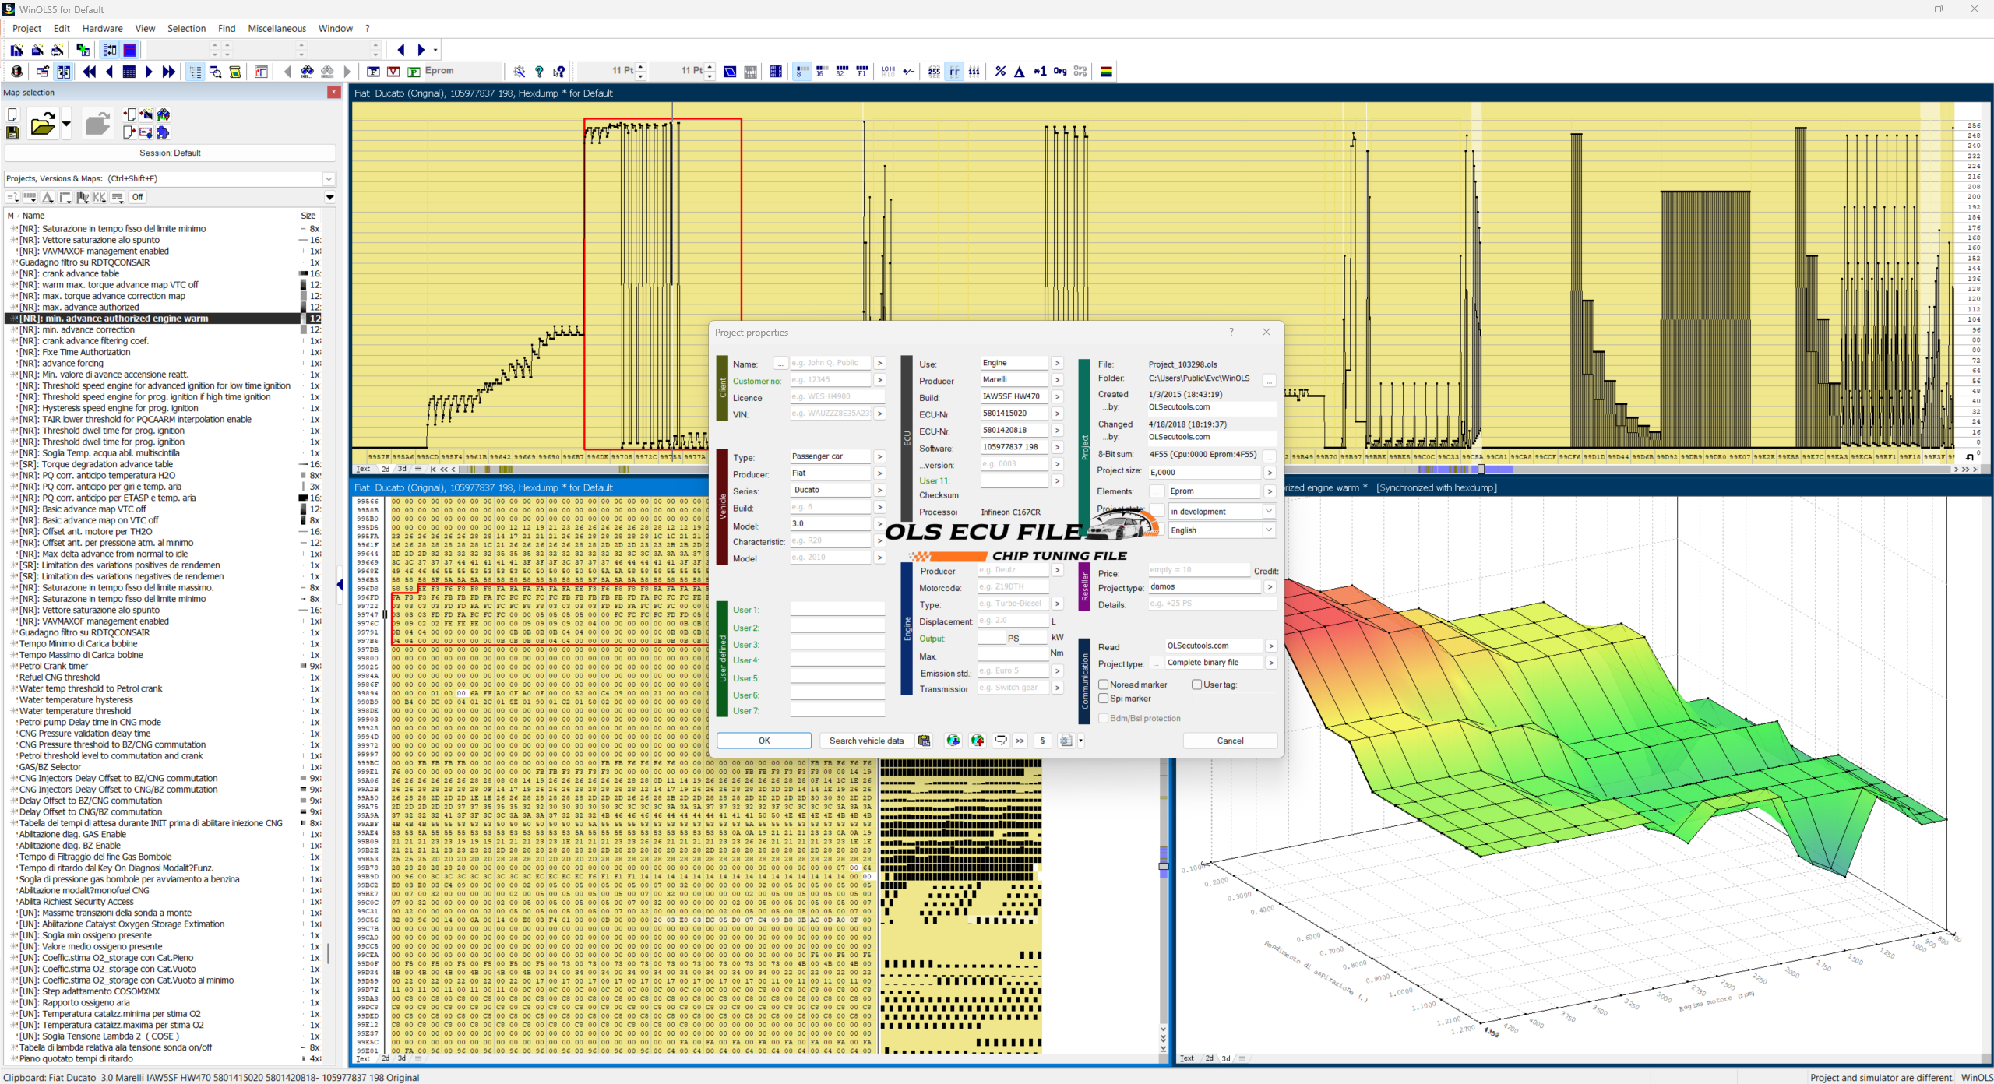
Task: Open the Projects, Versions & Maps dropdown
Action: pyautogui.click(x=329, y=178)
